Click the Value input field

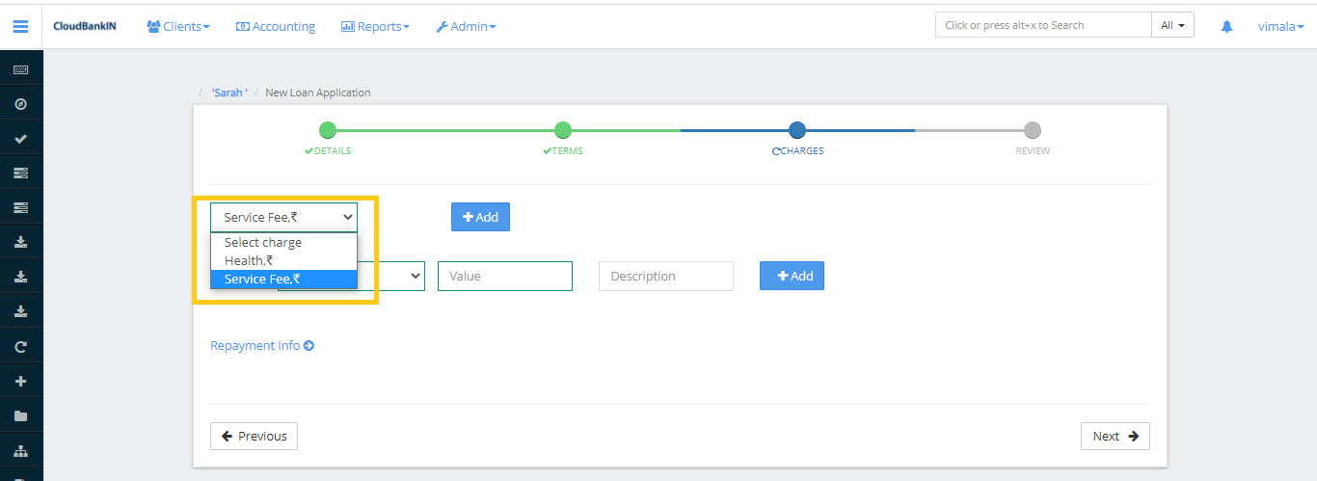point(504,276)
